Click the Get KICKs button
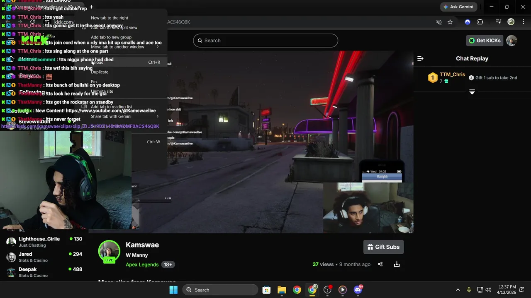The width and height of the screenshot is (531, 298). 485,41
